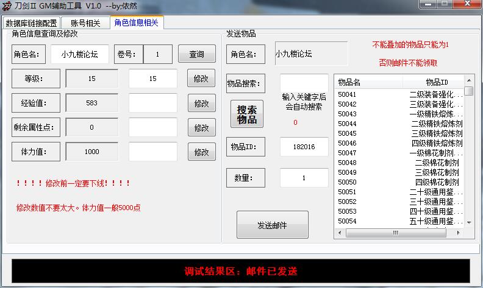Select list row 50041

399,94
